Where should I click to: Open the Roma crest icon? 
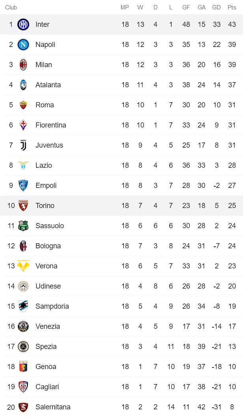[x=23, y=105]
